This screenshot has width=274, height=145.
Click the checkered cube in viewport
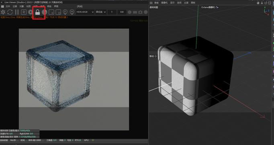coord(196,76)
